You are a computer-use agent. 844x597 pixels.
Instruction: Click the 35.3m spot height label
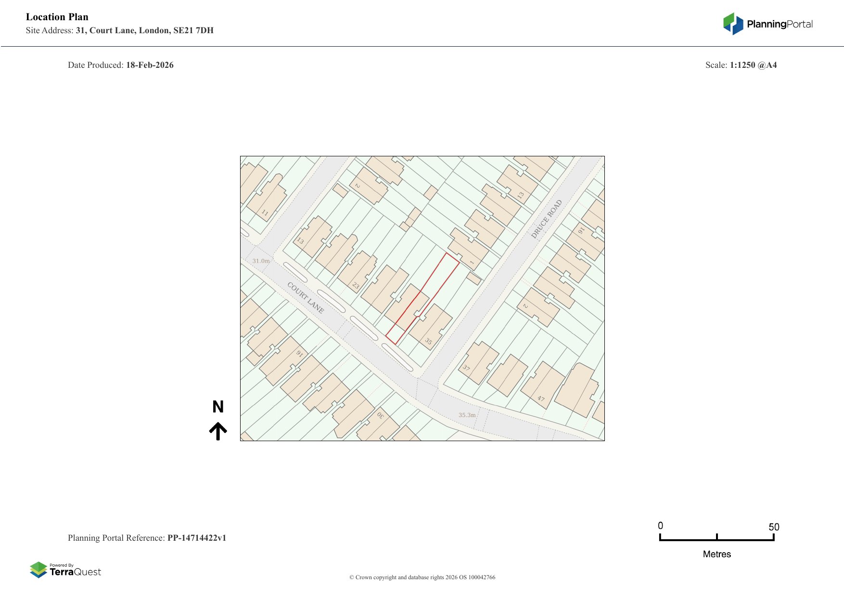click(x=467, y=415)
